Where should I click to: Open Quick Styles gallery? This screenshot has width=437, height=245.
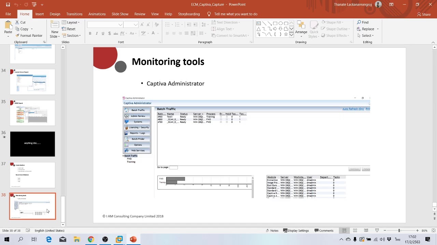point(314,29)
